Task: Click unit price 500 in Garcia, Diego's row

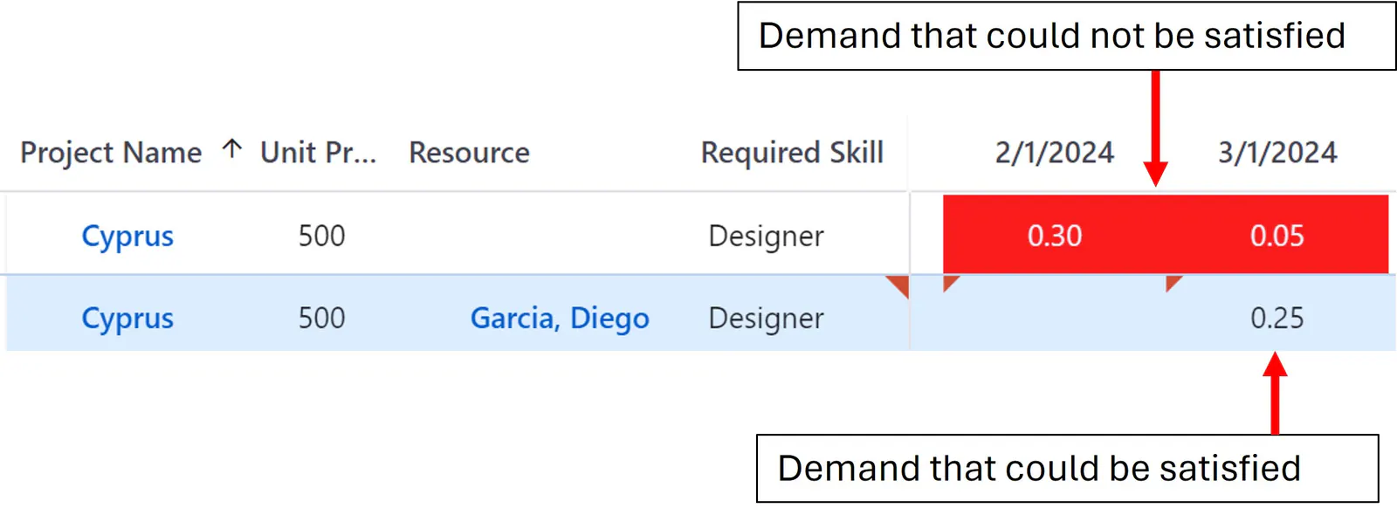Action: pos(321,318)
